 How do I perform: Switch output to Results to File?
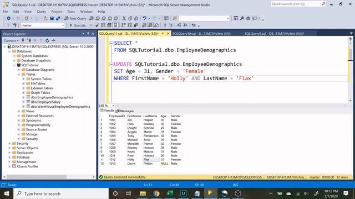click(x=156, y=25)
